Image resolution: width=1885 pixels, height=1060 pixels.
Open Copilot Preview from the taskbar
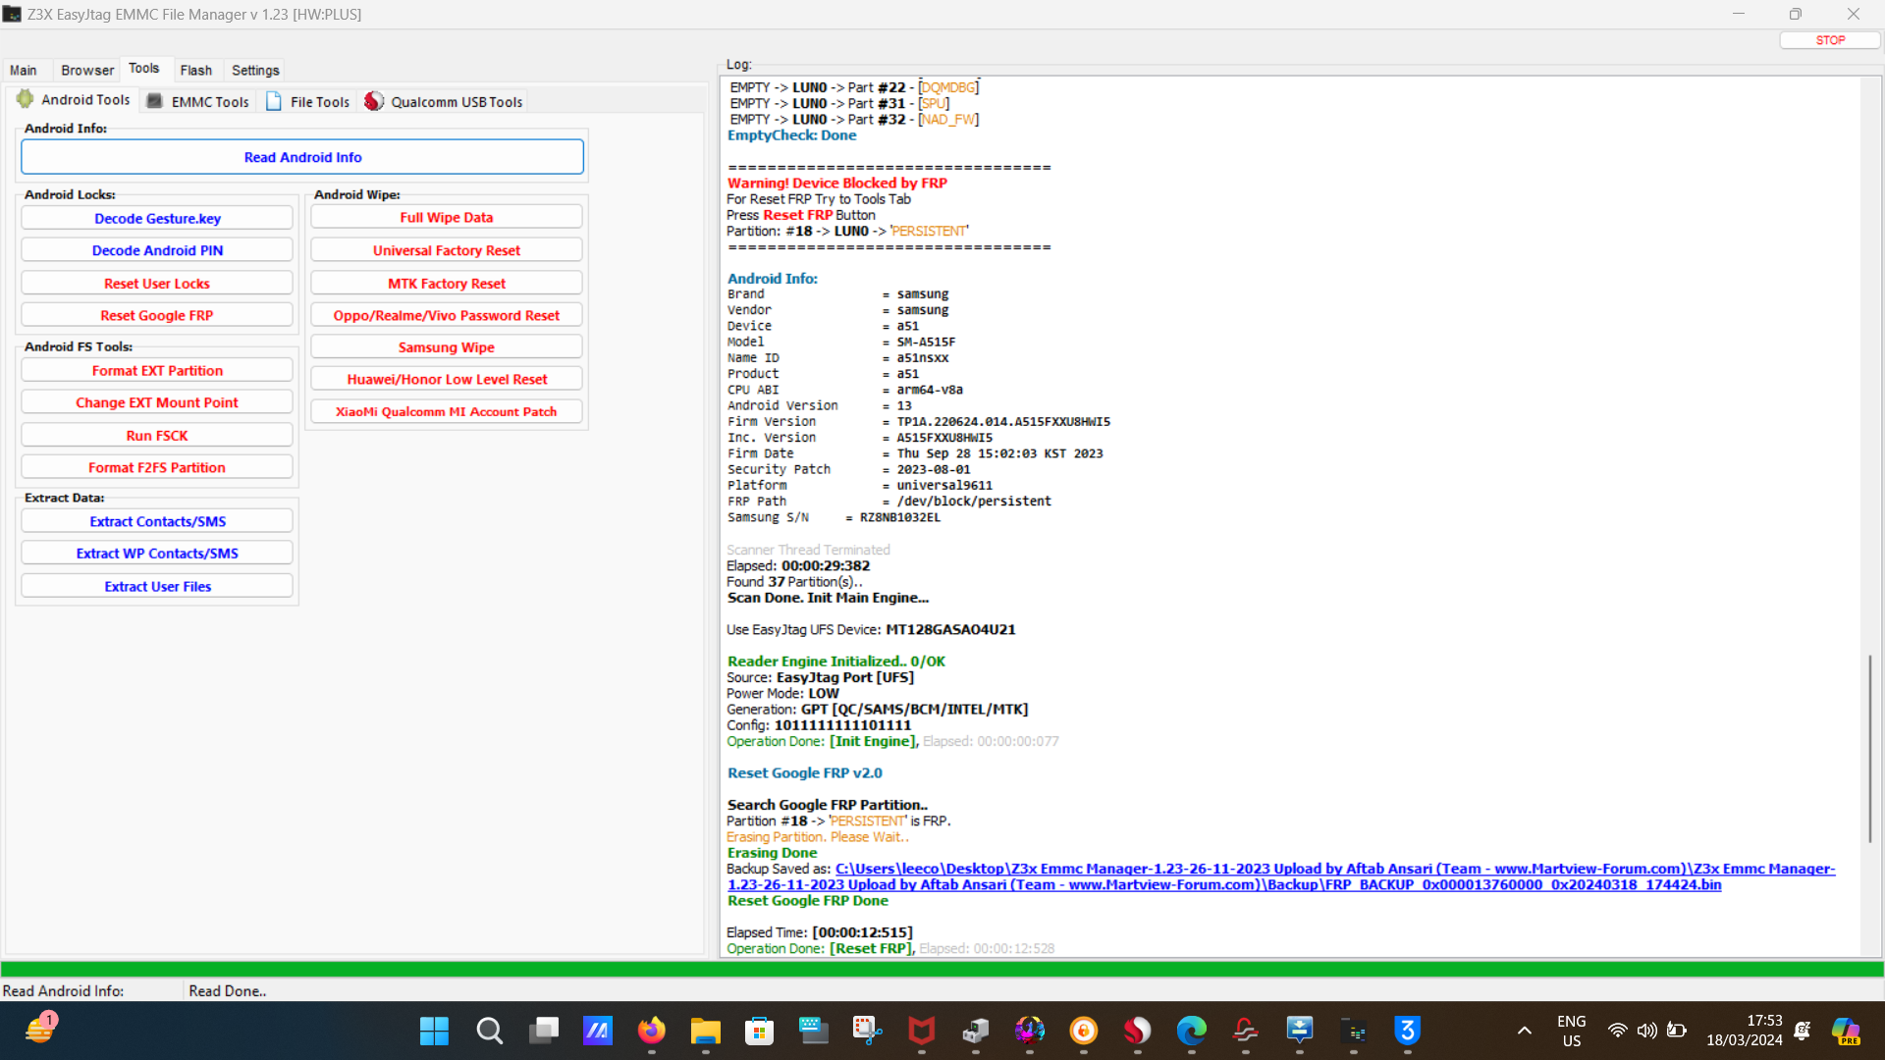(x=1846, y=1031)
